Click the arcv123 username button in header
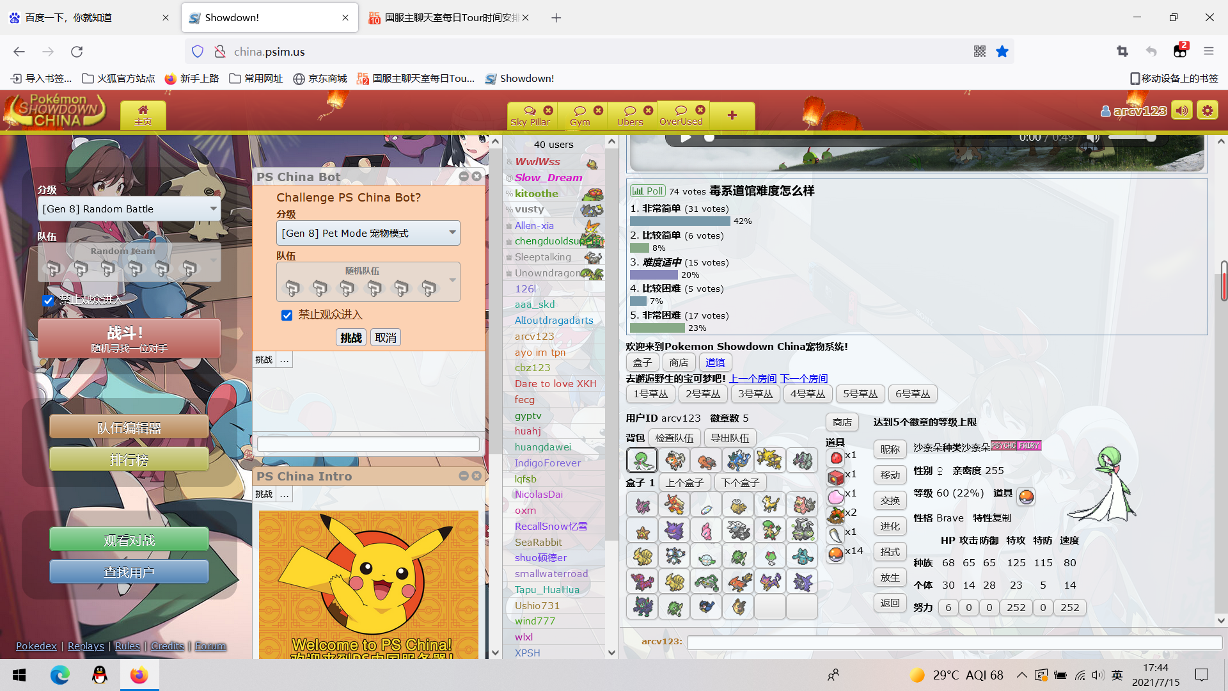 pos(1133,111)
